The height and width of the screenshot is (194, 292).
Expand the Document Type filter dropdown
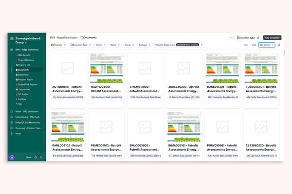pos(81,45)
